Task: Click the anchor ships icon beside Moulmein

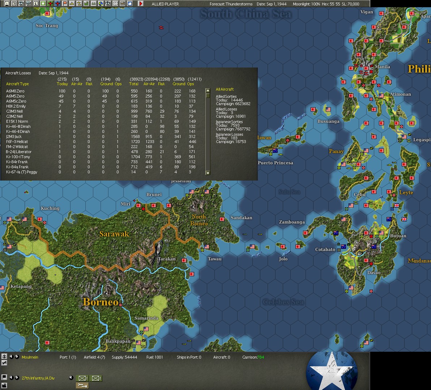Action: pyautogui.click(x=4, y=356)
